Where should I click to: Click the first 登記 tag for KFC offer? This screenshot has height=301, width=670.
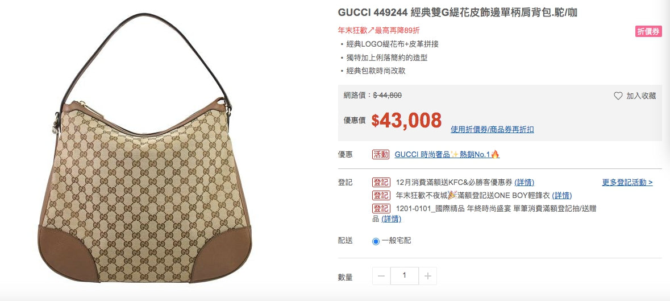pos(381,183)
